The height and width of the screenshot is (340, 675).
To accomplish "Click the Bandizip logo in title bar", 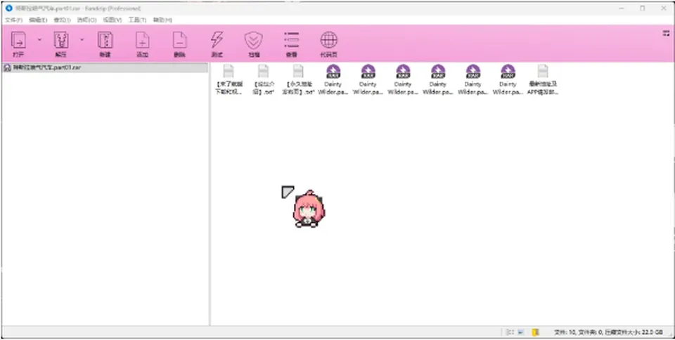I will click(8, 8).
